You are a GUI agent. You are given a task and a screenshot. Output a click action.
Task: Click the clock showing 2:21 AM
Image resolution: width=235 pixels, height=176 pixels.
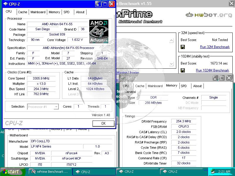(224, 172)
